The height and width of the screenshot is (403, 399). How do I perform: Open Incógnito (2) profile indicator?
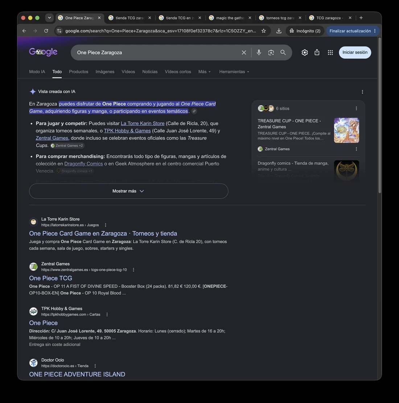pyautogui.click(x=305, y=31)
